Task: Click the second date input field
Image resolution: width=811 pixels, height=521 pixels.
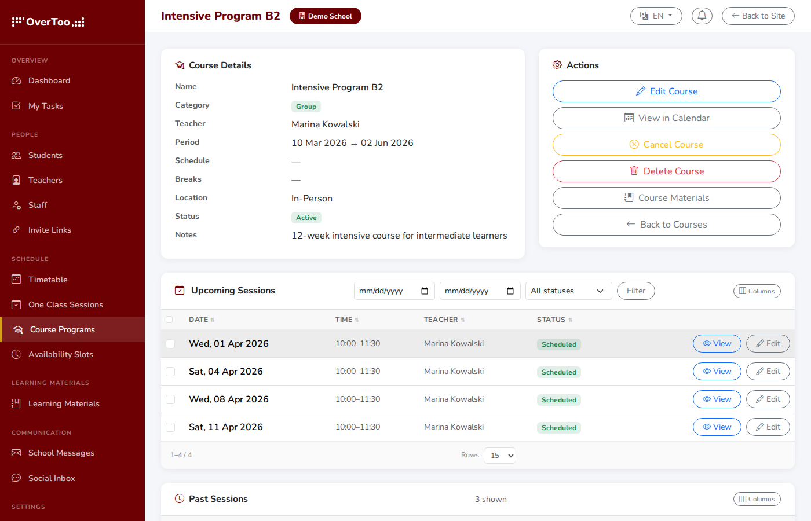Action: pyautogui.click(x=472, y=291)
